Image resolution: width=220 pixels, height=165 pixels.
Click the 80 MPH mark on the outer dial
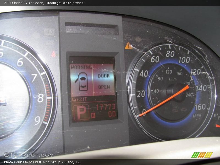coord(170,54)
